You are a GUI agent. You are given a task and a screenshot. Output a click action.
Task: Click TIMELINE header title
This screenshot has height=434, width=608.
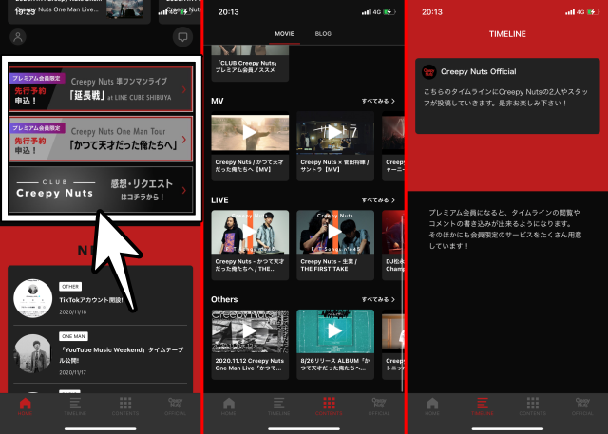coord(507,34)
